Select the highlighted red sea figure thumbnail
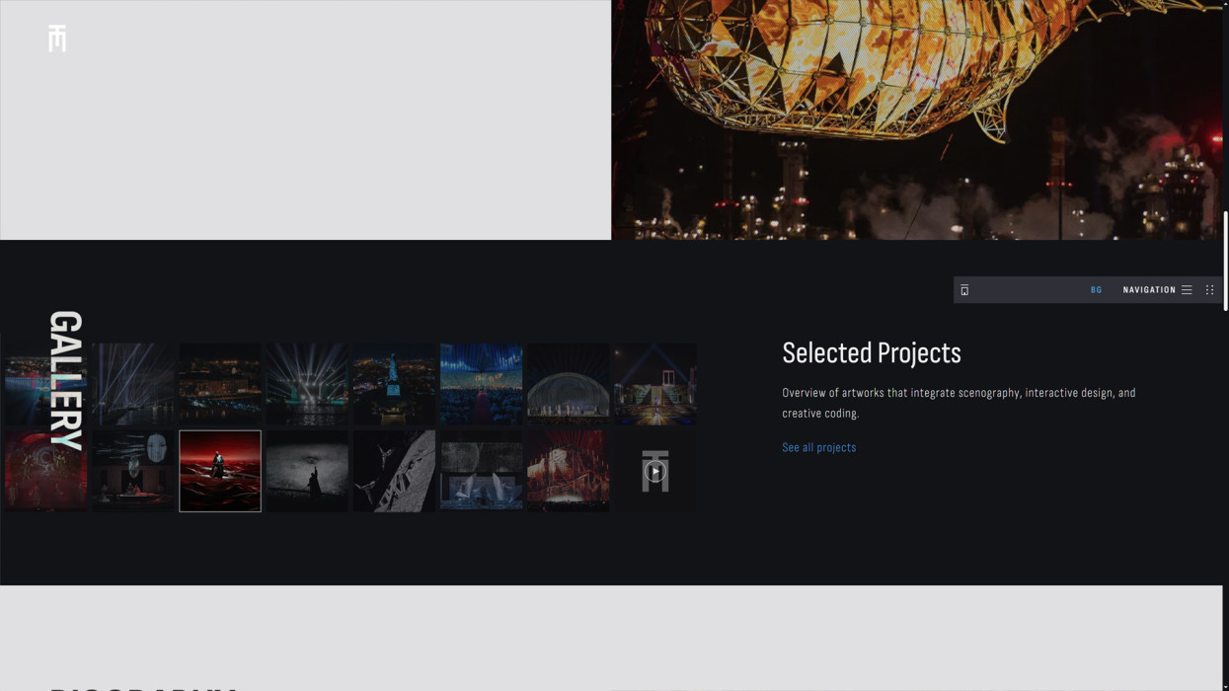This screenshot has height=691, width=1229. pos(220,471)
